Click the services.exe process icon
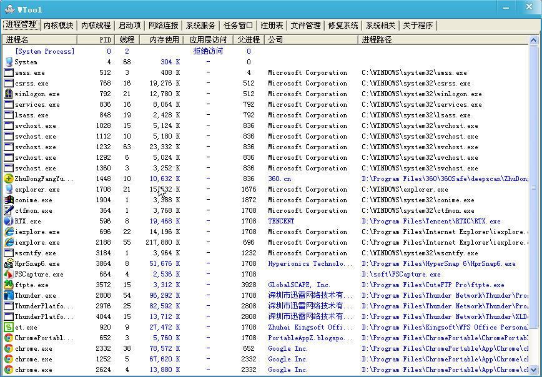 (9, 105)
